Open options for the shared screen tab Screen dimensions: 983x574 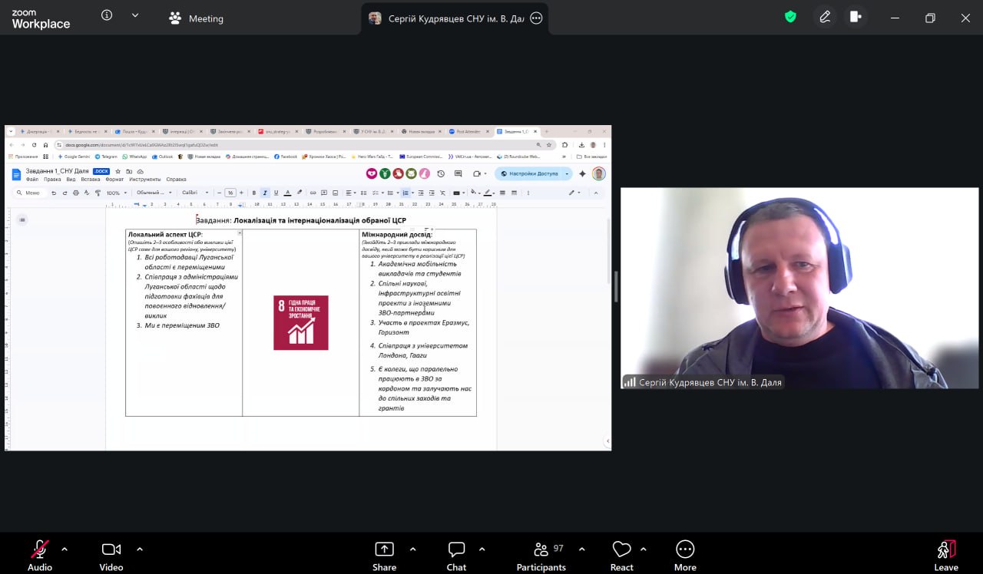click(536, 18)
